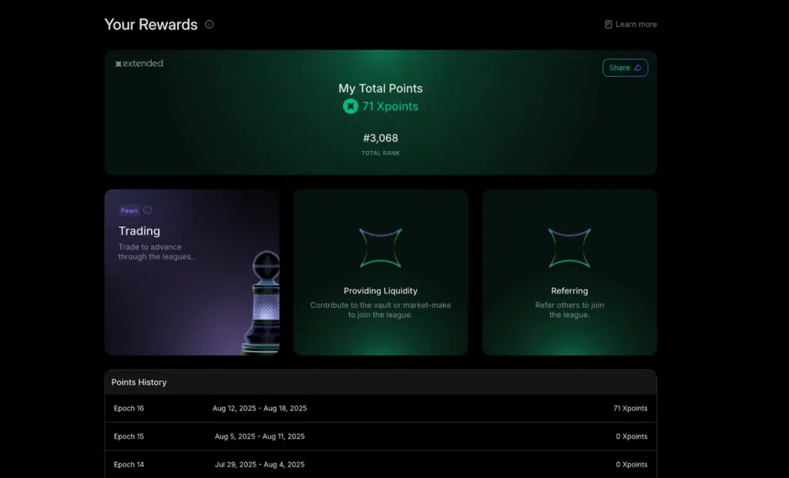Viewport: 789px width, 478px height.
Task: Click the Extended logo in the banner
Action: (139, 64)
